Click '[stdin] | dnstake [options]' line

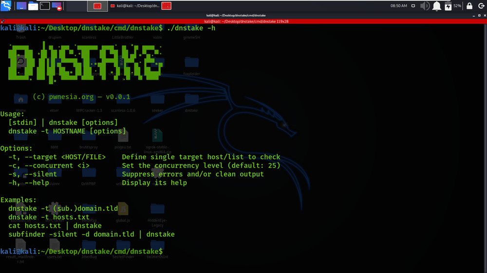[x=63, y=123]
